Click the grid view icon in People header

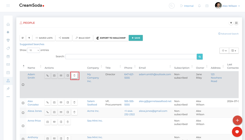pos(236,23)
